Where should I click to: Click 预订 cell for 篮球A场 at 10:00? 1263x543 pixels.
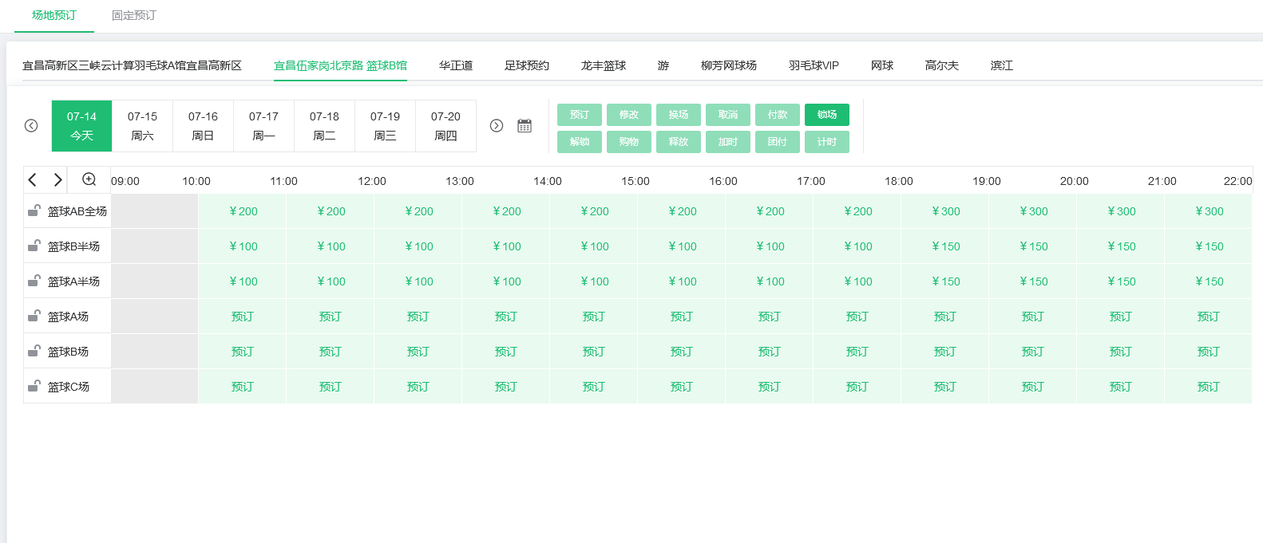pos(242,317)
